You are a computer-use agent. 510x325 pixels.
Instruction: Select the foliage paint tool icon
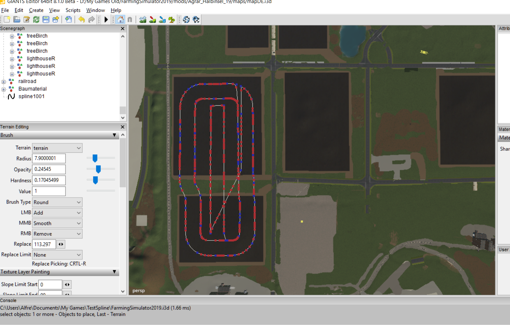point(172,20)
